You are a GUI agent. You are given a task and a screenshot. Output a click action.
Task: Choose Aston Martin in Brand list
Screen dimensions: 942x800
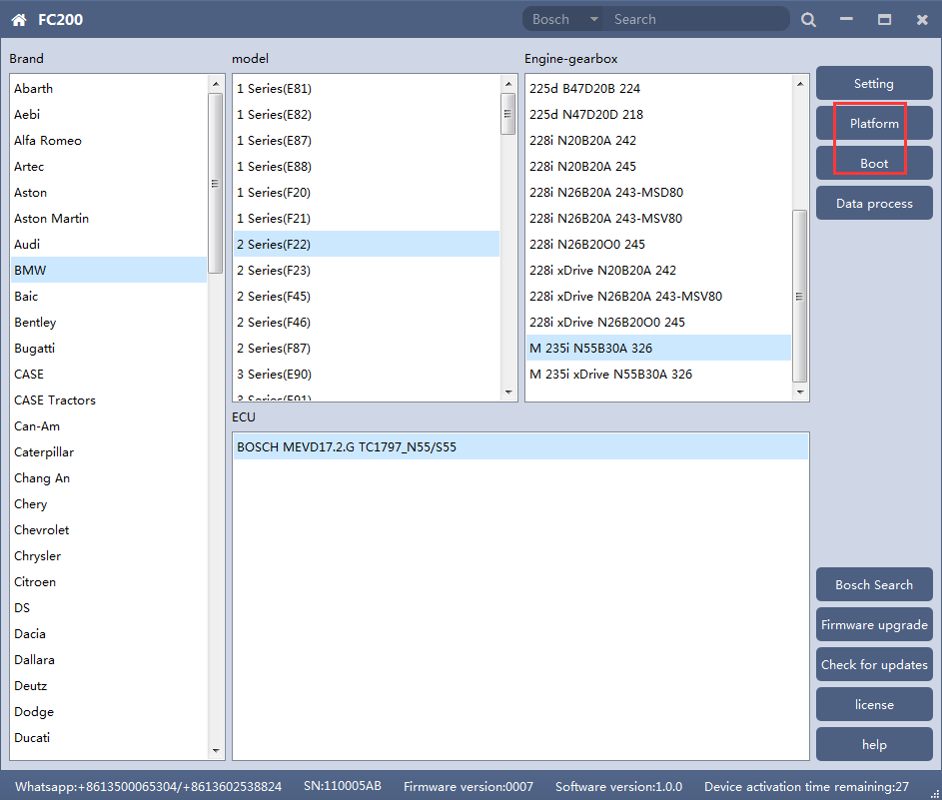109,219
